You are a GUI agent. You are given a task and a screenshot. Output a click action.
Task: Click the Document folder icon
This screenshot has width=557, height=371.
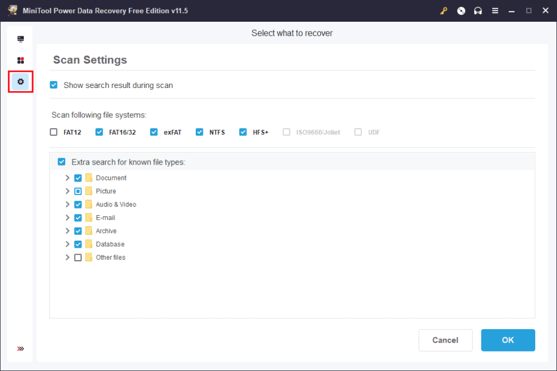89,178
